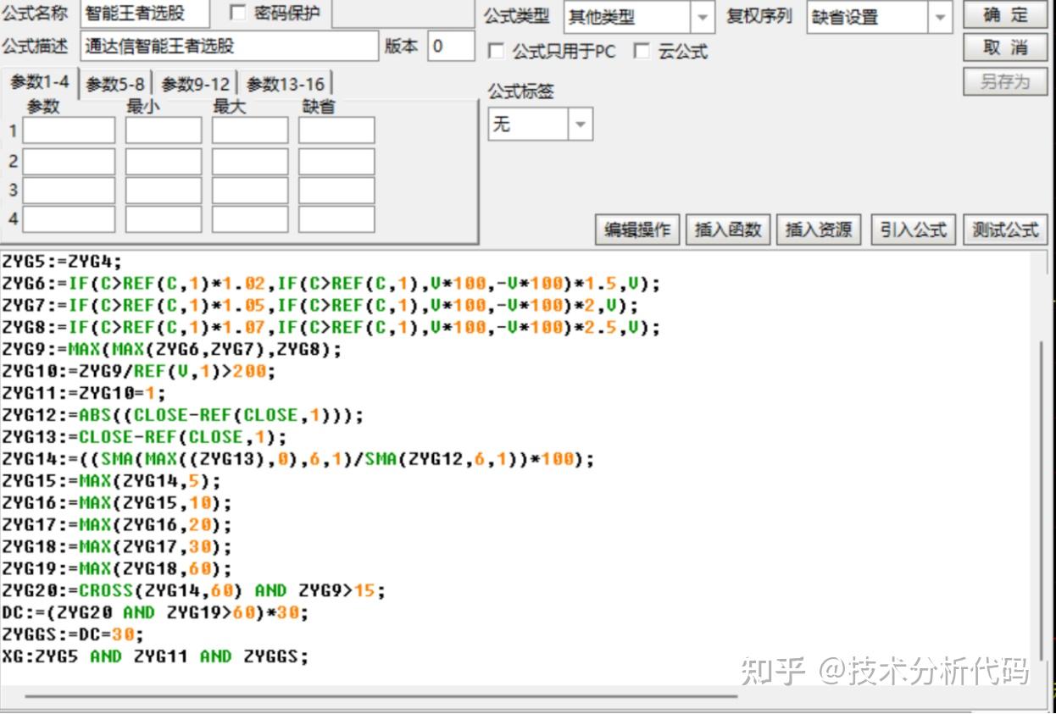The image size is (1056, 714).
Task: Click the ZYG9:=MAX line
Action: 172,349
